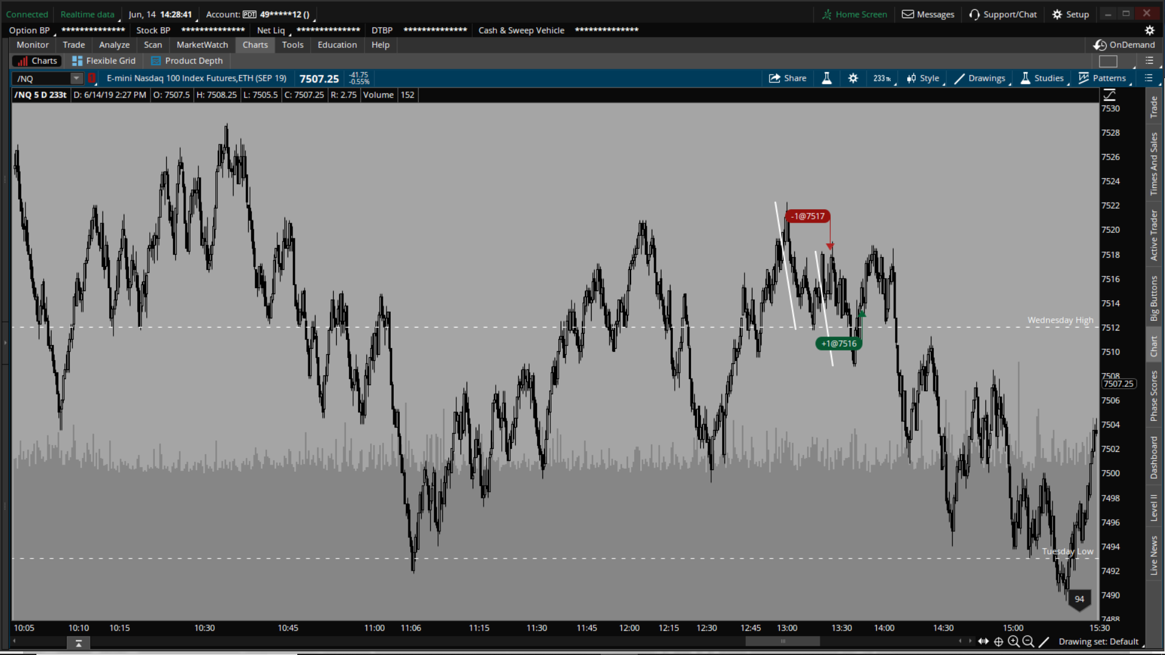Viewport: 1165px width, 655px height.
Task: Click the Option BP label
Action: [x=29, y=30]
